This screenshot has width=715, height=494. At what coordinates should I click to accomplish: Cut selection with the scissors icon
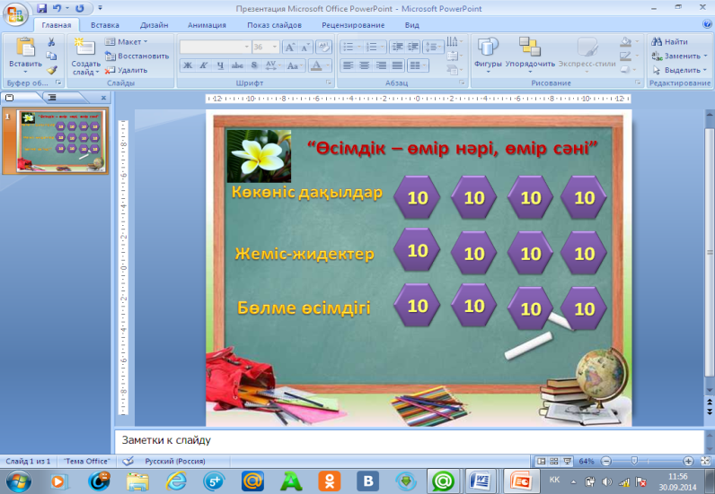(x=51, y=42)
